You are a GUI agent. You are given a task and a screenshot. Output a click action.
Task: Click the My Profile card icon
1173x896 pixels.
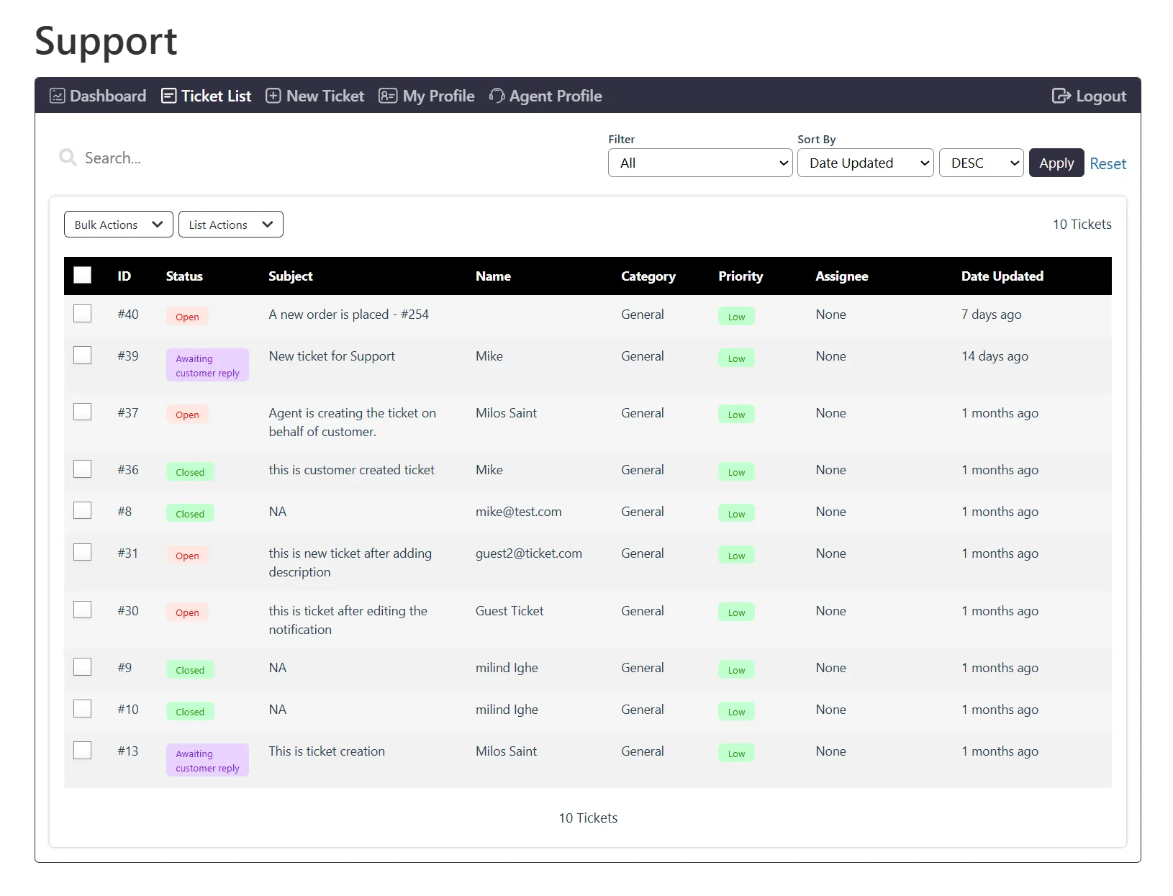click(388, 96)
